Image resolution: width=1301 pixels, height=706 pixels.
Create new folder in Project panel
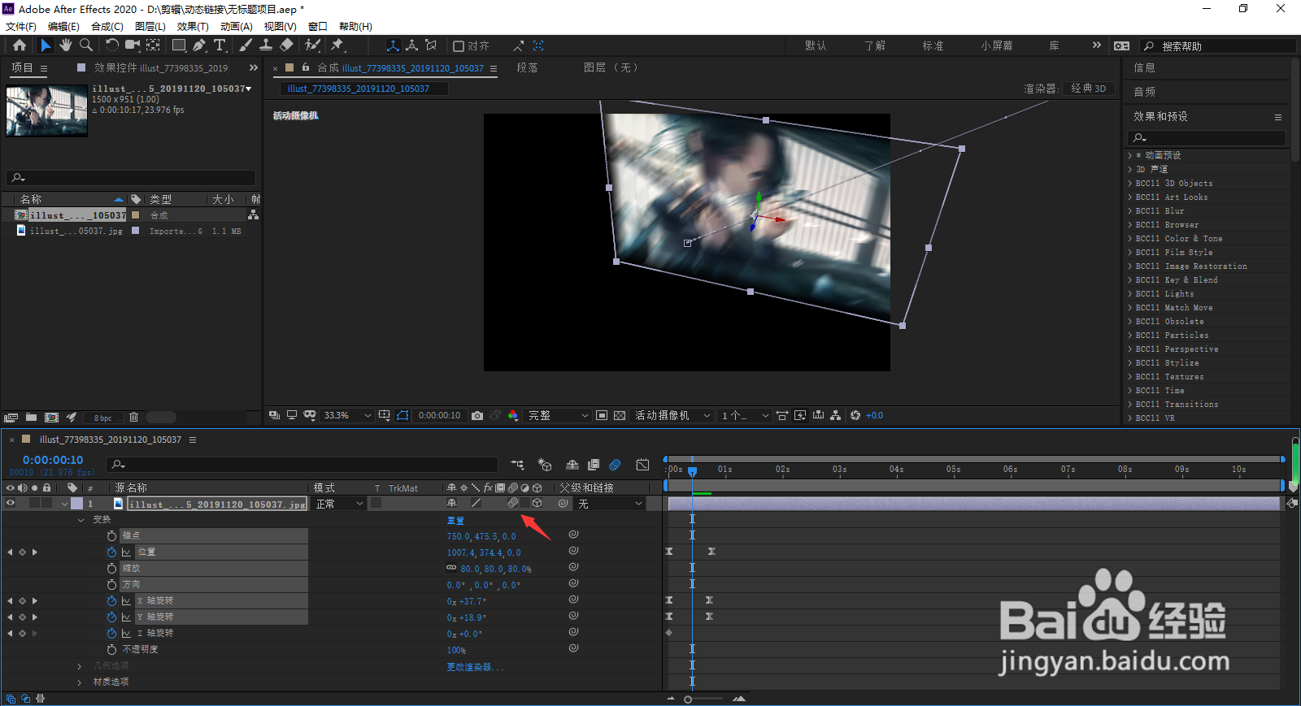click(x=31, y=417)
